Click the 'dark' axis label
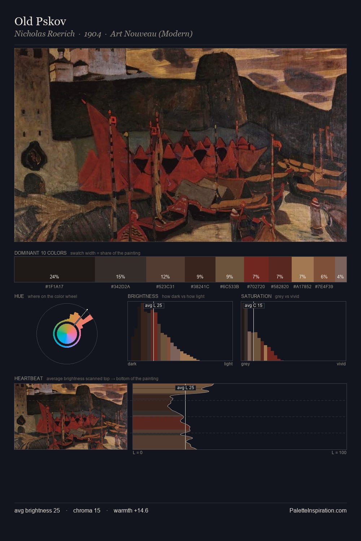This screenshot has height=541, width=361. click(x=132, y=364)
